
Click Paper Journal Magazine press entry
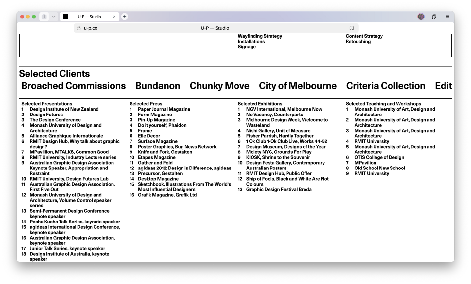coord(164,109)
